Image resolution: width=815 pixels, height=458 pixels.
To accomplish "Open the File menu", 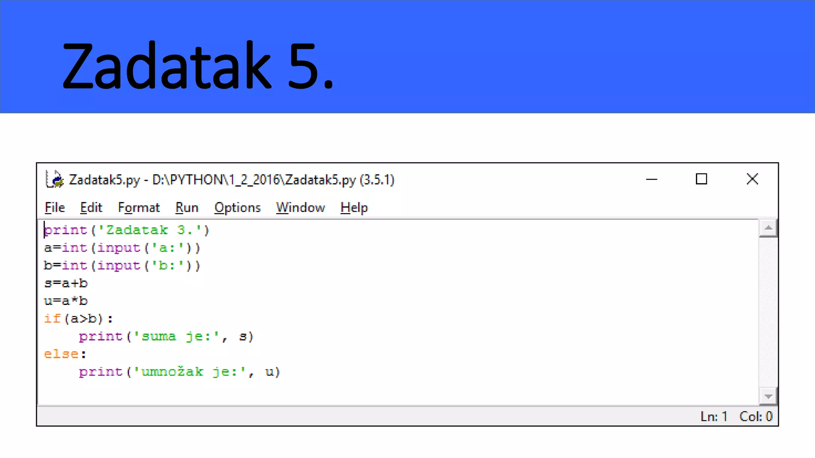I will (x=55, y=208).
